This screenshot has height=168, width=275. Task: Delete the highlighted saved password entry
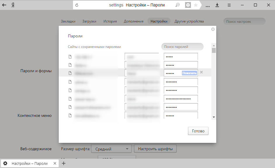pos(201,72)
